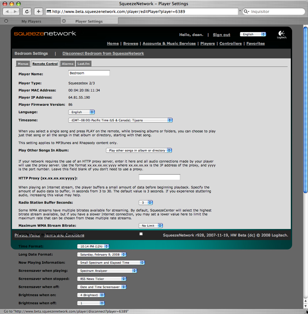Close the My Players tab
308x314 pixels.
click(6, 21)
